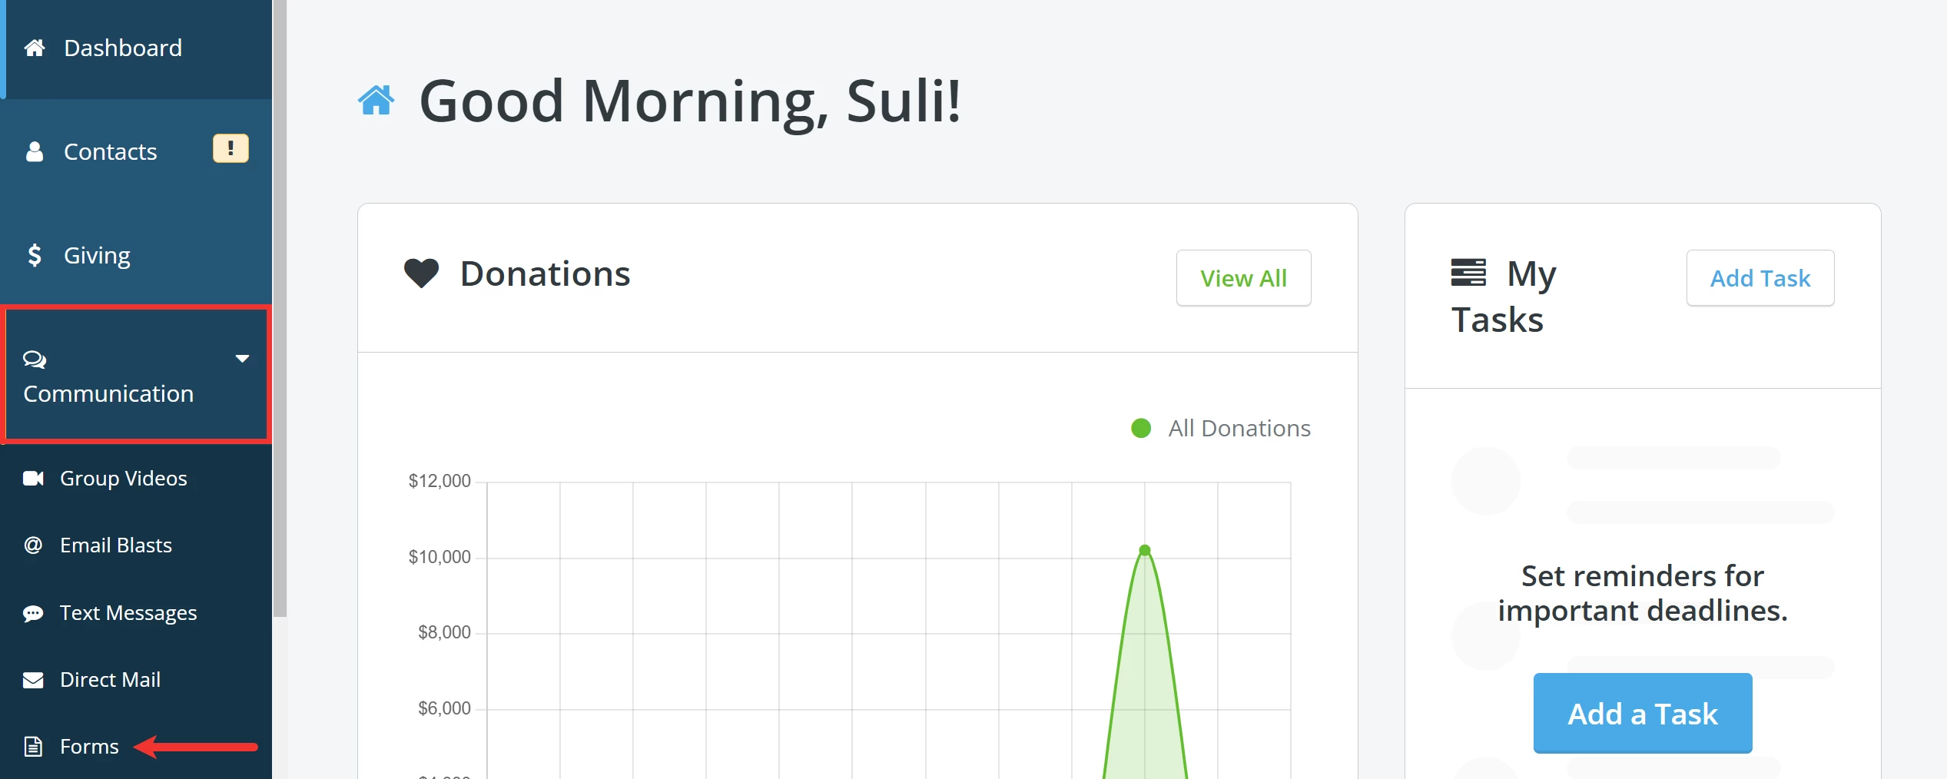Click the Donations card title
The width and height of the screenshot is (1947, 779).
click(x=545, y=273)
